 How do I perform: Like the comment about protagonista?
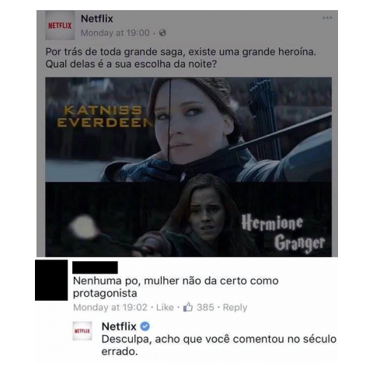pyautogui.click(x=165, y=307)
